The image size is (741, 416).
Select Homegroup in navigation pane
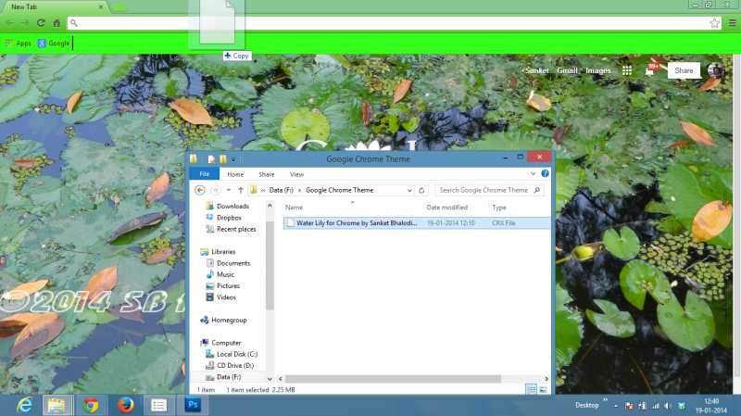(x=223, y=320)
